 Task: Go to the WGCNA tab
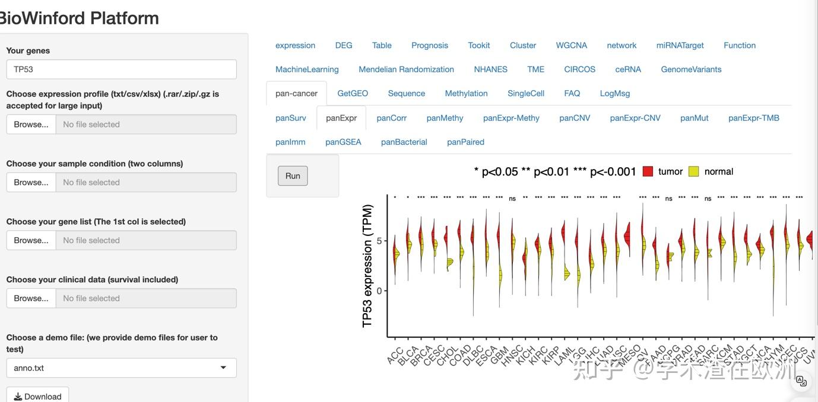572,46
